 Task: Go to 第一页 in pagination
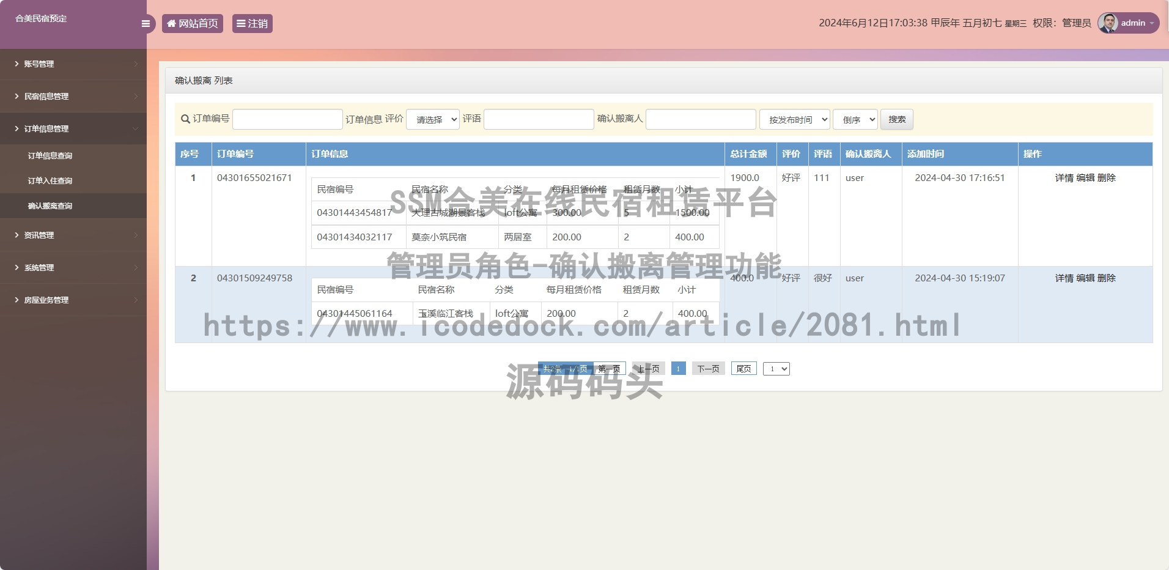pyautogui.click(x=609, y=369)
